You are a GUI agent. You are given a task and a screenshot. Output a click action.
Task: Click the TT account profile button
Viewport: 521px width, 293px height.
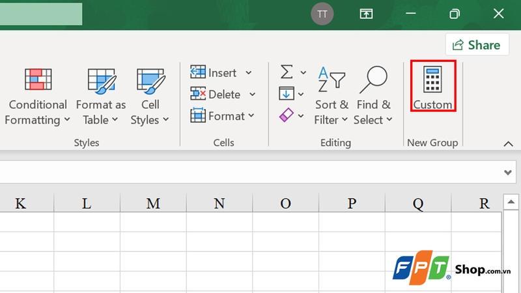coord(322,14)
